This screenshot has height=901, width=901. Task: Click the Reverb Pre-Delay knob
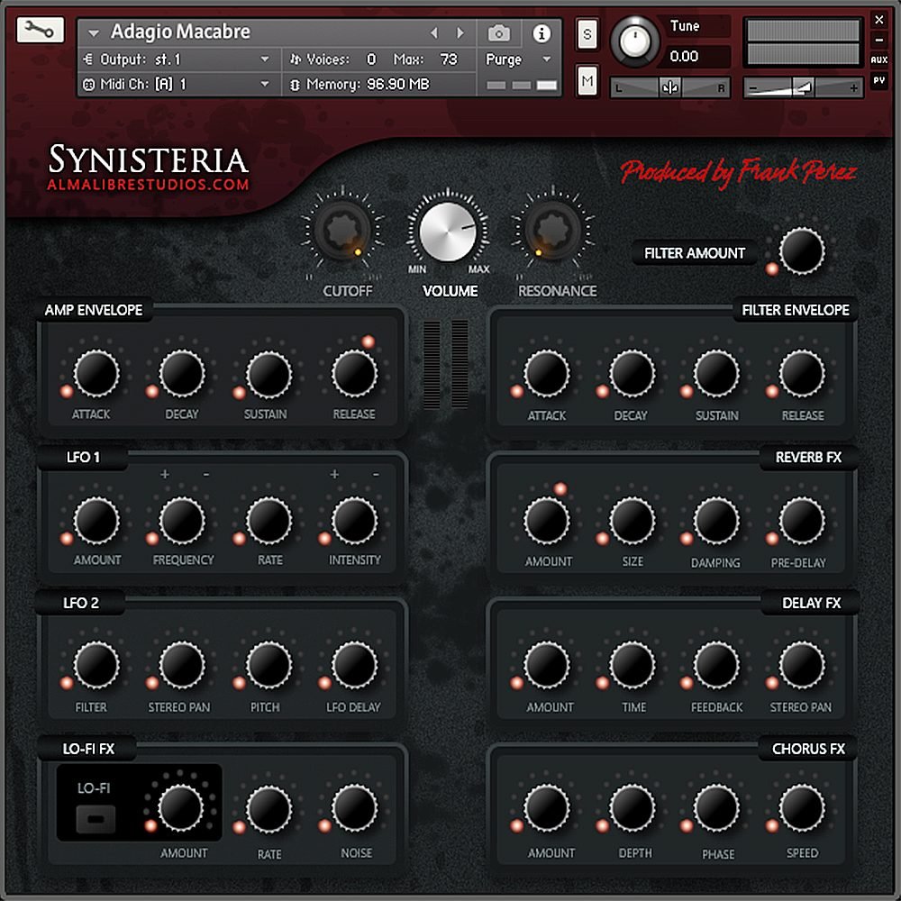pyautogui.click(x=802, y=521)
